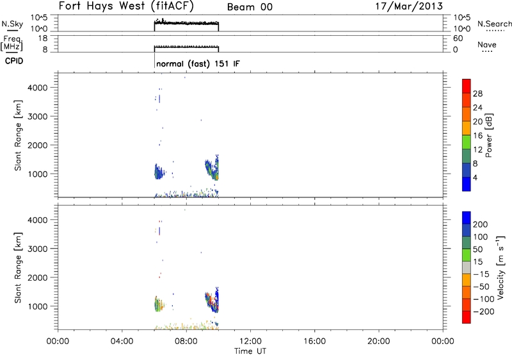Click the red bottom of Velocity colorbar
Image resolution: width=512 pixels, height=355 pixels.
467,317
